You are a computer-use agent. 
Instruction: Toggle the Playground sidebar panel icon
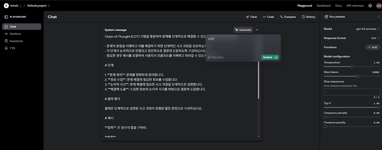(6, 17)
